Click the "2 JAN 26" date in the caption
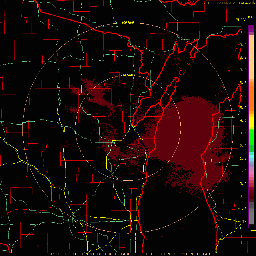Image resolution: width=256 pixels, height=256 pixels. pos(184,254)
